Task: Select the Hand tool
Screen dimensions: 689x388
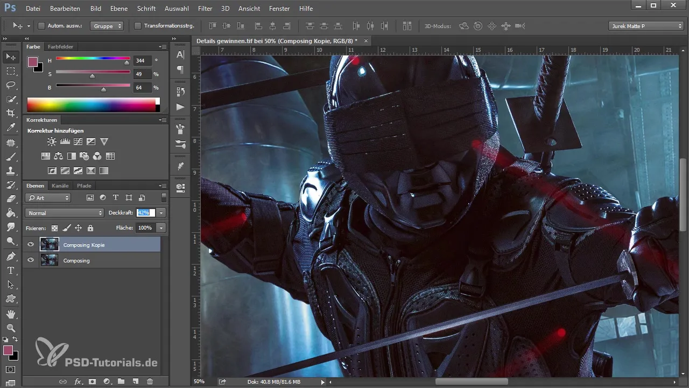Action: pyautogui.click(x=10, y=313)
